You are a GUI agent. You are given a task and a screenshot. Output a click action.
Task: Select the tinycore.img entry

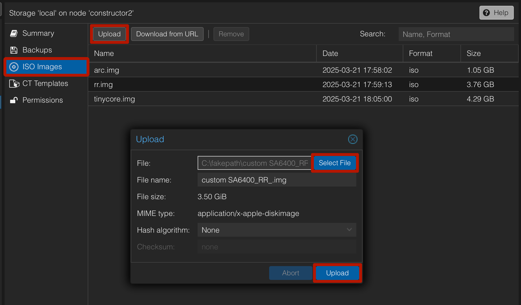pyautogui.click(x=202, y=99)
